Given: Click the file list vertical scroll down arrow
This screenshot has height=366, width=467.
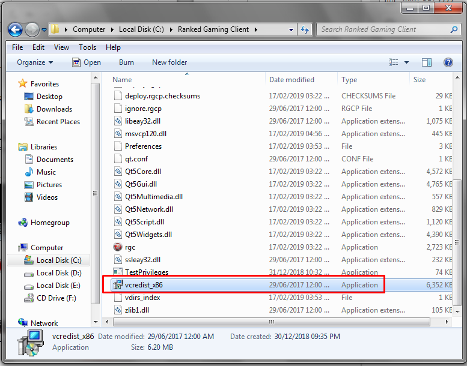Looking at the screenshot, I should (x=457, y=311).
